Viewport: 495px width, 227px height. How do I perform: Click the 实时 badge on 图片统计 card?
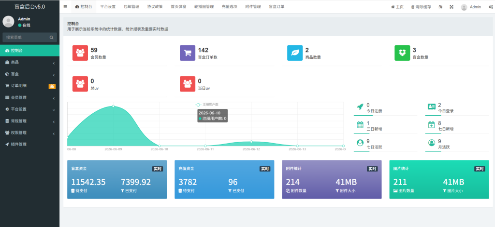pos(480,169)
